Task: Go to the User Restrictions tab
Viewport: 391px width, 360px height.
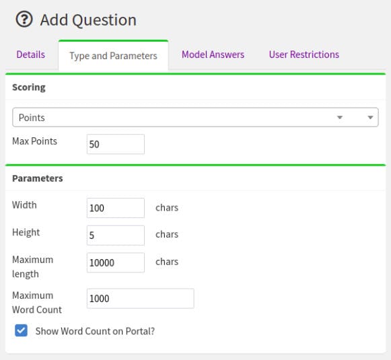Action: click(x=304, y=55)
